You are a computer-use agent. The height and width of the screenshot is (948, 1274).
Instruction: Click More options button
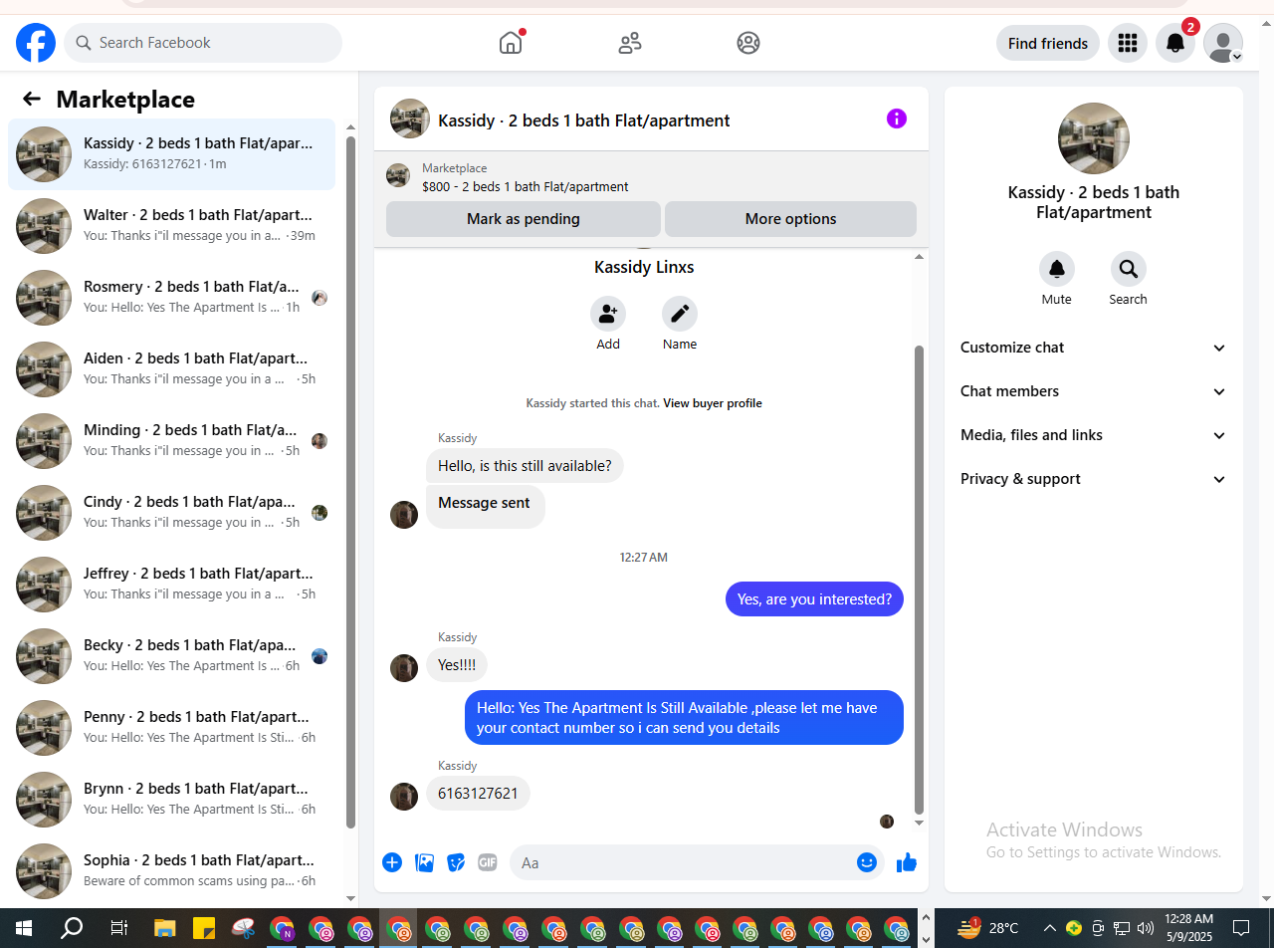pos(790,219)
